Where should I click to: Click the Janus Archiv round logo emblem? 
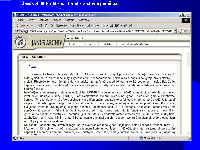(20, 42)
